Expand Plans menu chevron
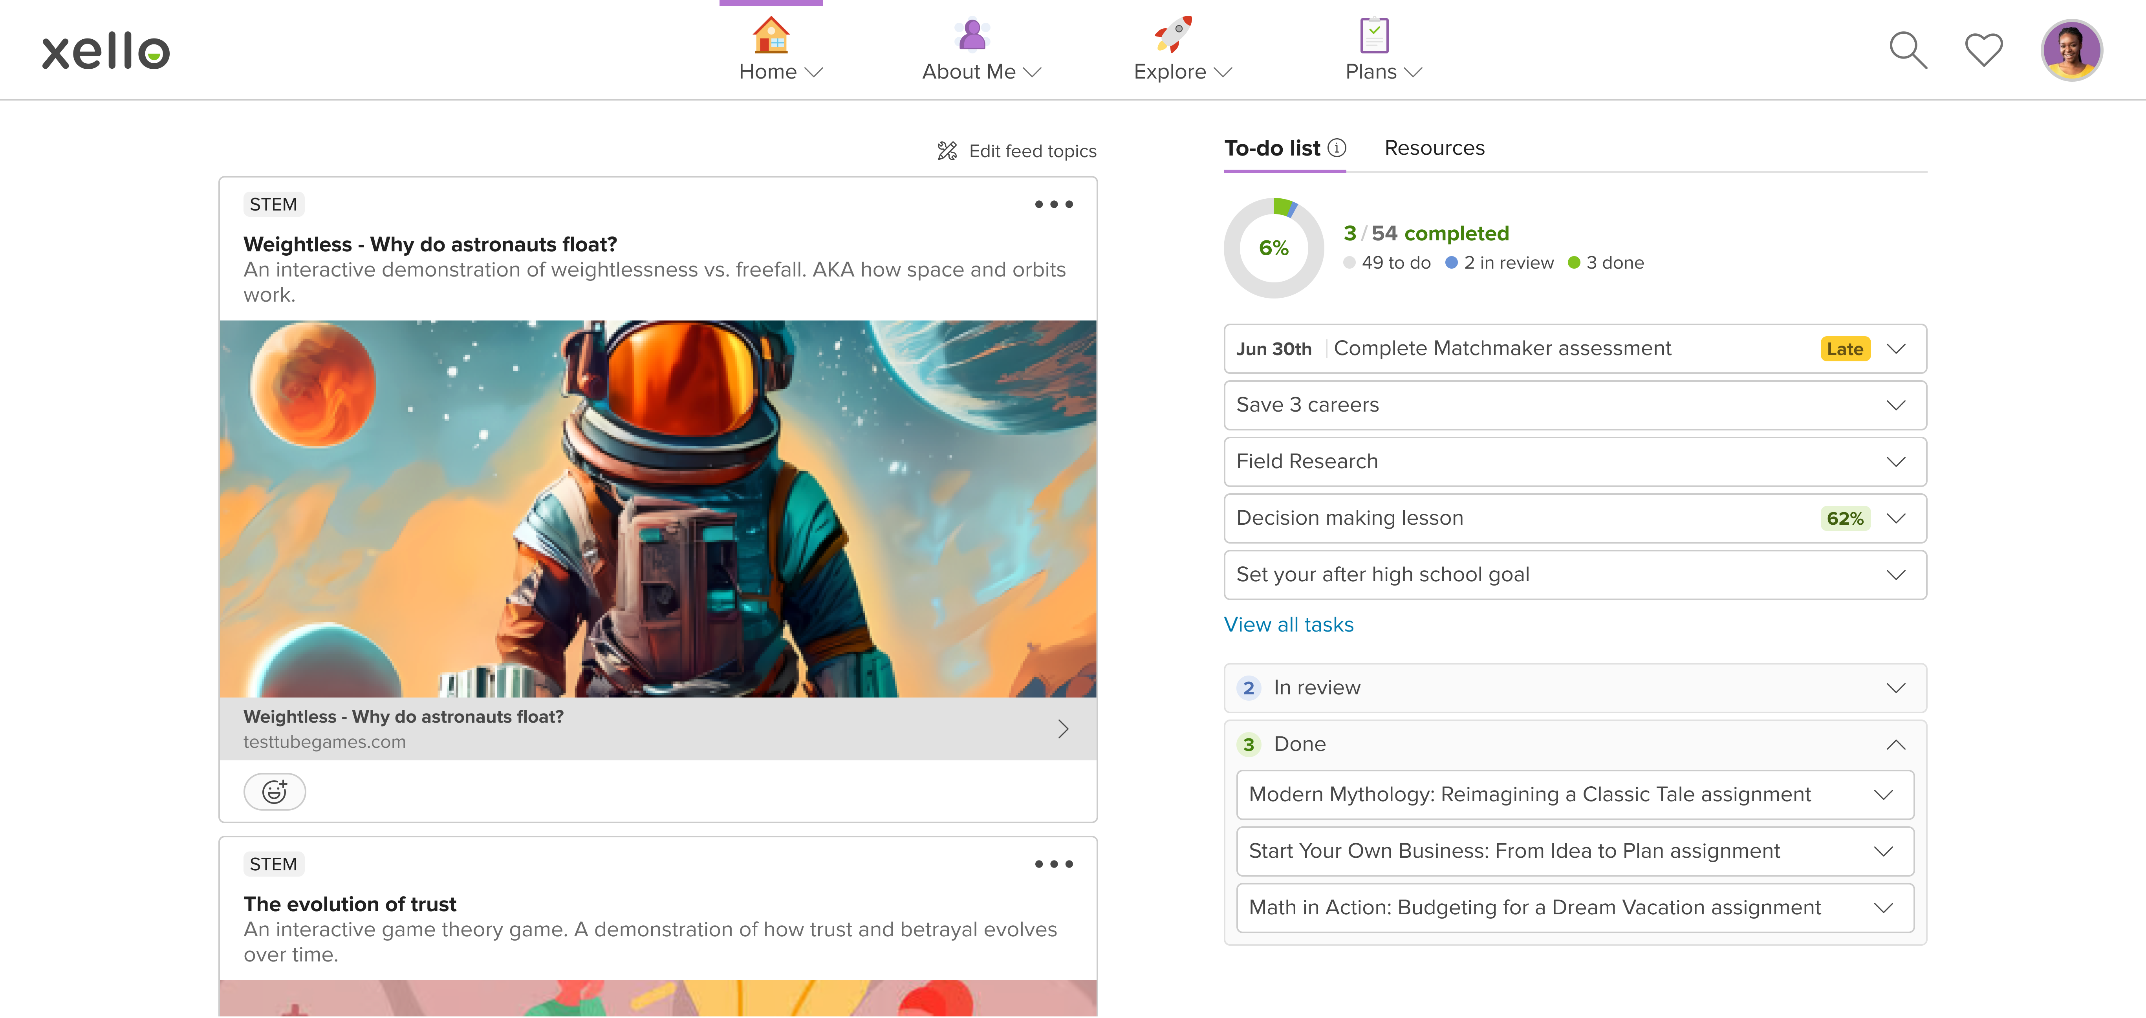Image resolution: width=2146 pixels, height=1018 pixels. tap(1413, 73)
